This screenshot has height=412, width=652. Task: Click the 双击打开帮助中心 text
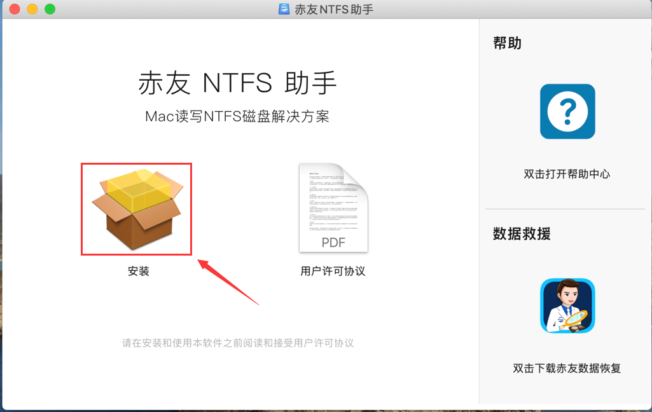[567, 174]
